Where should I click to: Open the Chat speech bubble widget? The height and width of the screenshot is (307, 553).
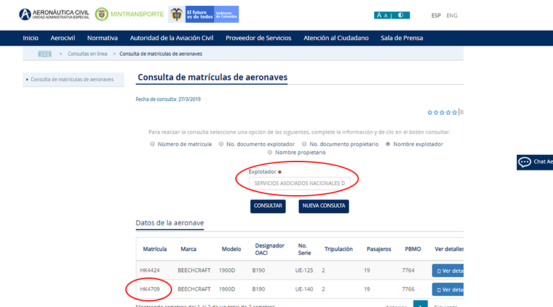tap(535, 162)
